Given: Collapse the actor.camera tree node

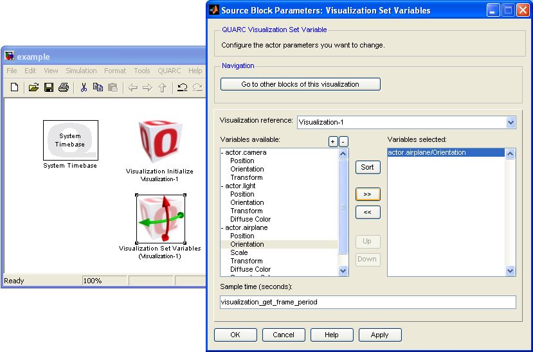Looking at the screenshot, I should click(222, 153).
